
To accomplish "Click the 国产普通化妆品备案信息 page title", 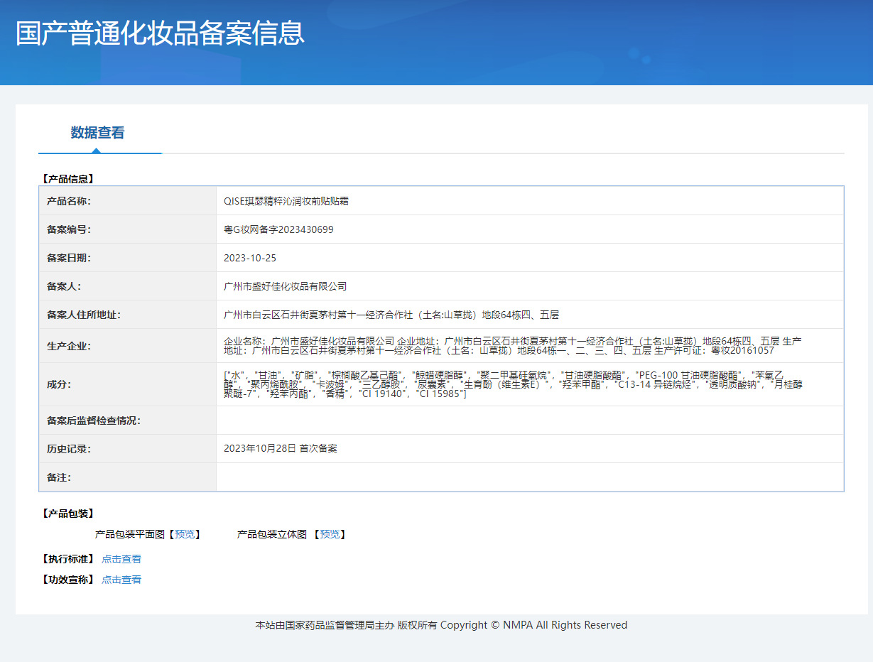I will (x=160, y=33).
